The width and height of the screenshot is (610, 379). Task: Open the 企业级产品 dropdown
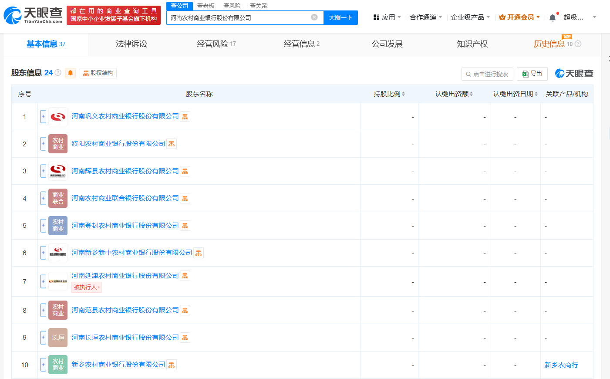click(x=470, y=17)
